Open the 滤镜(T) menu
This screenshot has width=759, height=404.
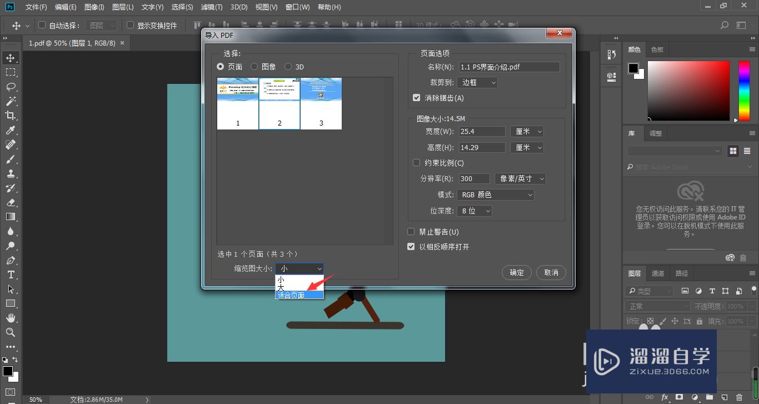click(x=212, y=7)
